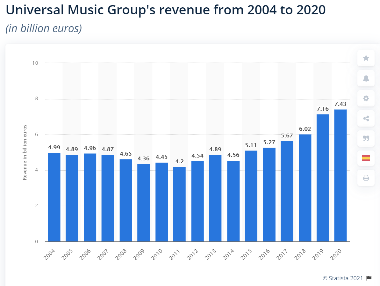Click the y-axis tick label 8
The height and width of the screenshot is (286, 380).
click(x=37, y=99)
